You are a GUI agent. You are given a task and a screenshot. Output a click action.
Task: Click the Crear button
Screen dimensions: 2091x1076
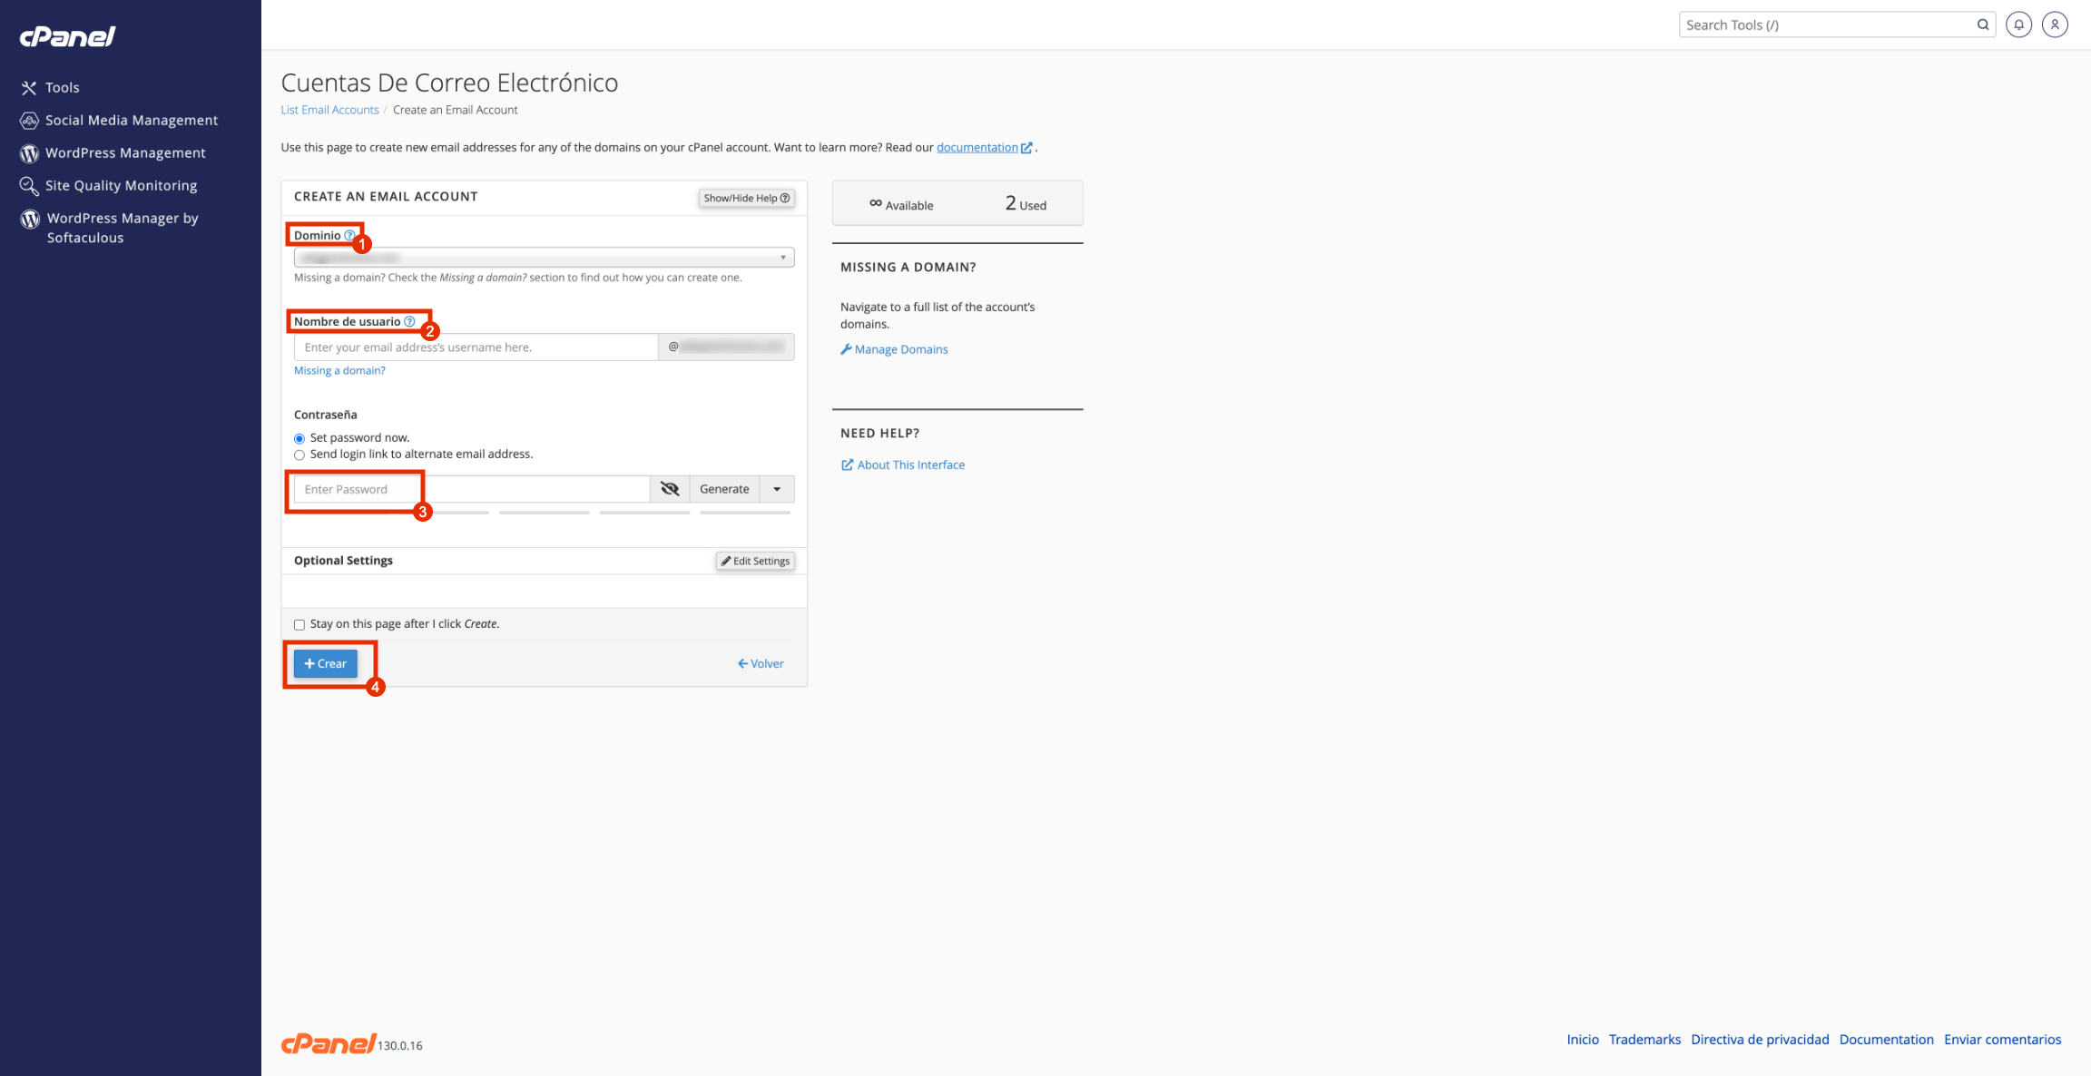pyautogui.click(x=326, y=663)
